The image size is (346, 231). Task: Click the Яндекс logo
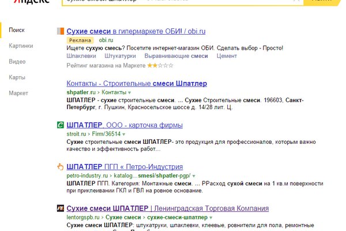coord(32,1)
